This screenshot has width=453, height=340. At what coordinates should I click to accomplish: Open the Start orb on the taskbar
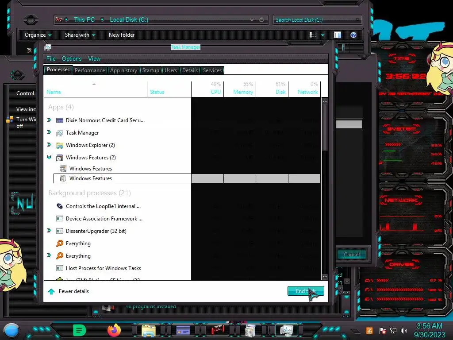tap(11, 330)
